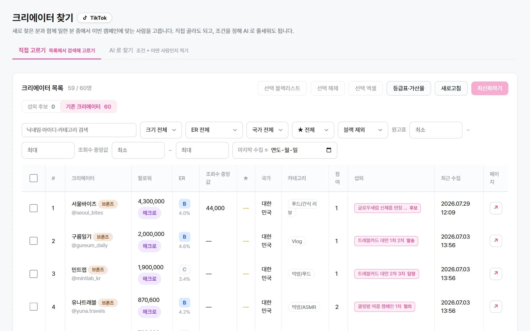Click the 글로우세럼 신제품 런칭 후보 tag
The height and width of the screenshot is (331, 530).
(x=387, y=208)
